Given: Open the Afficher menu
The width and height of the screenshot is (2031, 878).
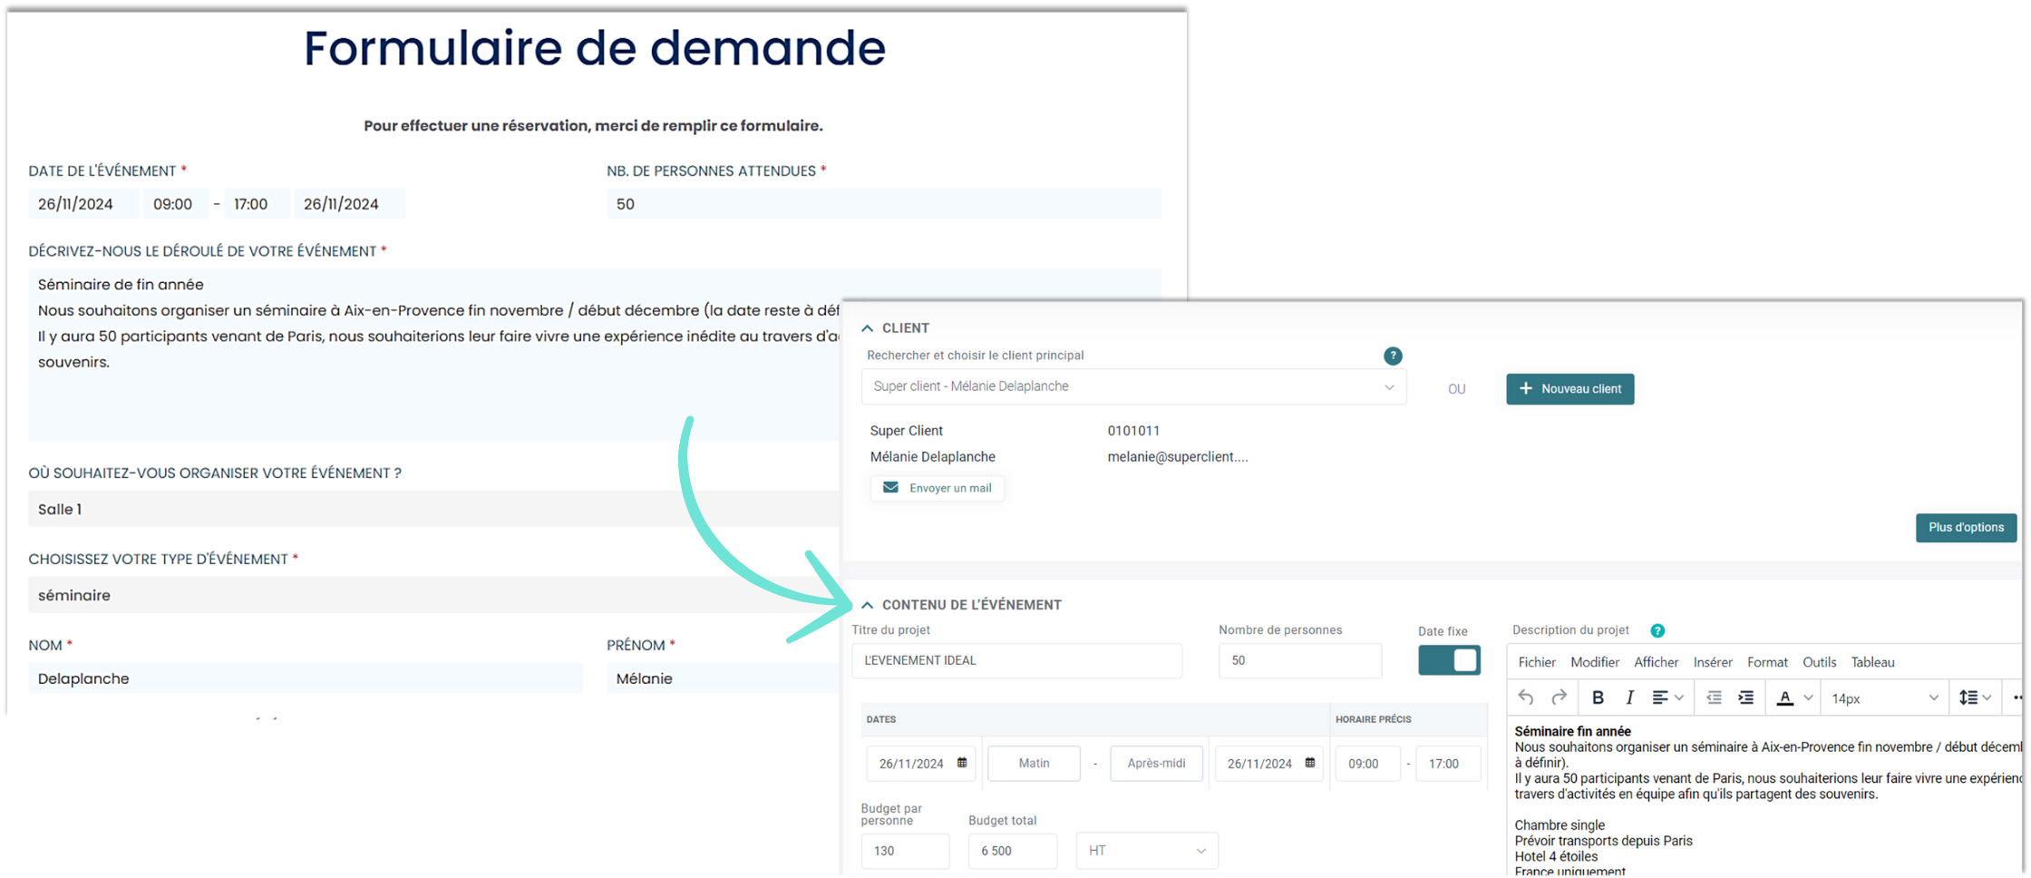Looking at the screenshot, I should pyautogui.click(x=1656, y=662).
